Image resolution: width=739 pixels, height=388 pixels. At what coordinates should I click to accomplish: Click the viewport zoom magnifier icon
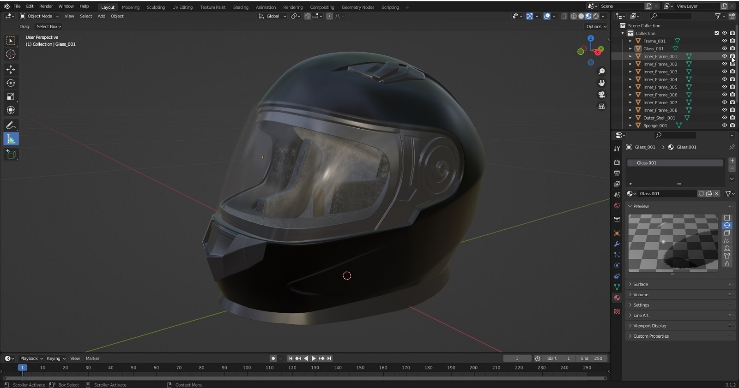(601, 72)
